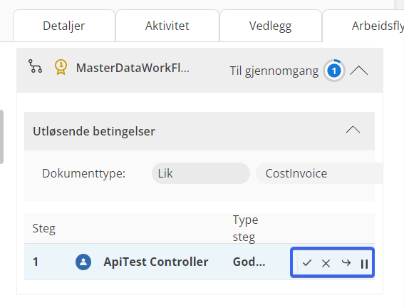The height and width of the screenshot is (308, 404).
Task: Select the Arbeidsflyt tab
Action: 363,26
